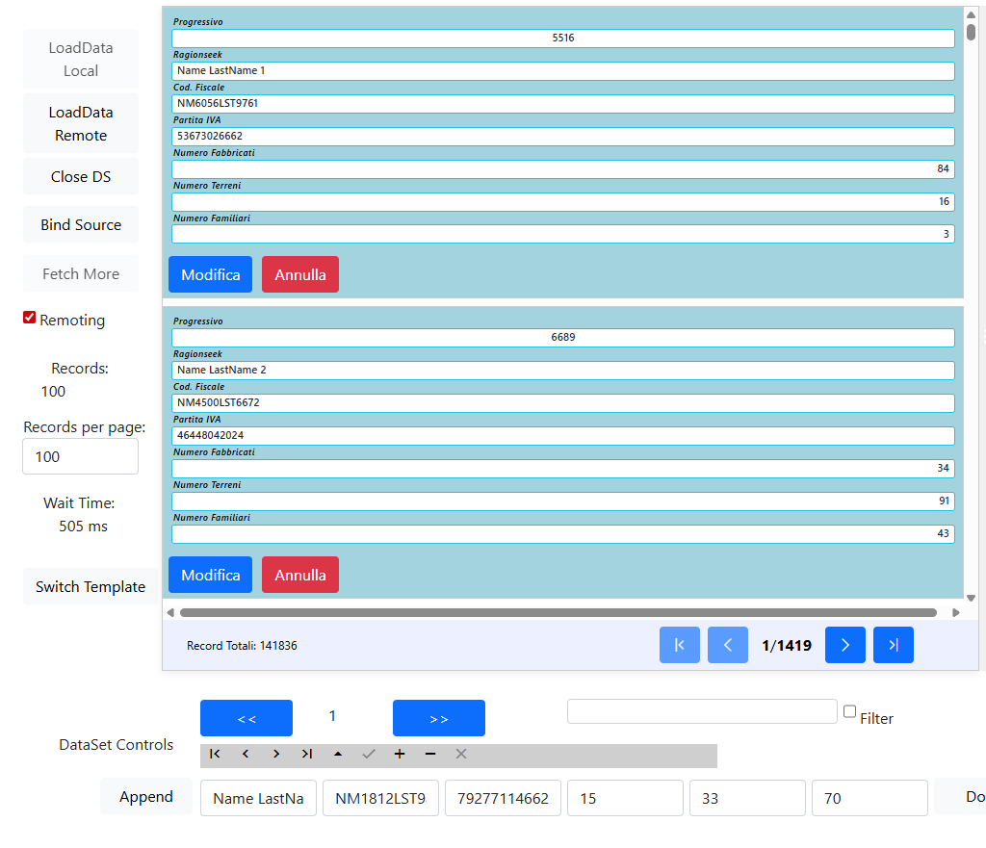Focus the Records per page field
The image size is (986, 848).
coord(80,456)
